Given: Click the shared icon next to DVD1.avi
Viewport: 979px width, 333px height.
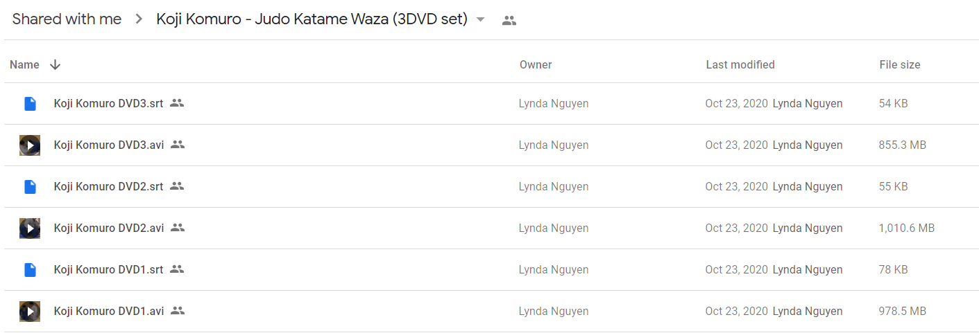Looking at the screenshot, I should click(178, 311).
